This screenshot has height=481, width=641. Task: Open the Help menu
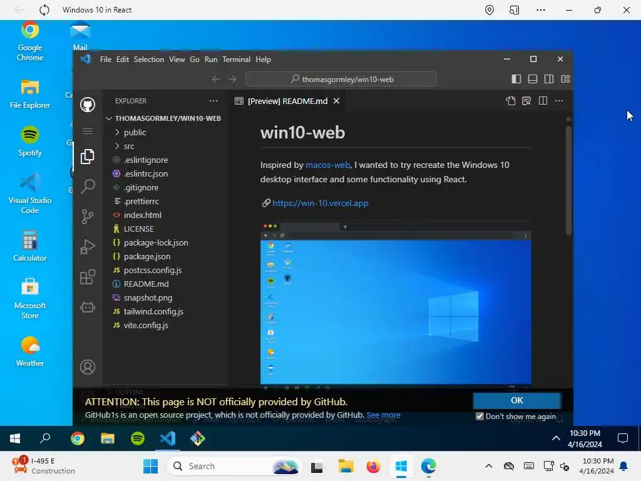pyautogui.click(x=264, y=59)
